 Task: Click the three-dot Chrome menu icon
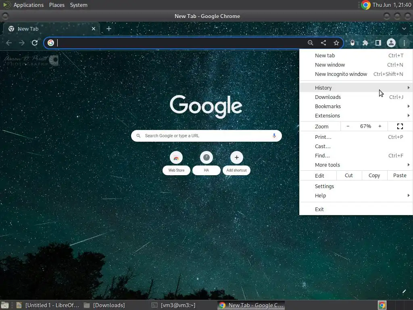404,43
